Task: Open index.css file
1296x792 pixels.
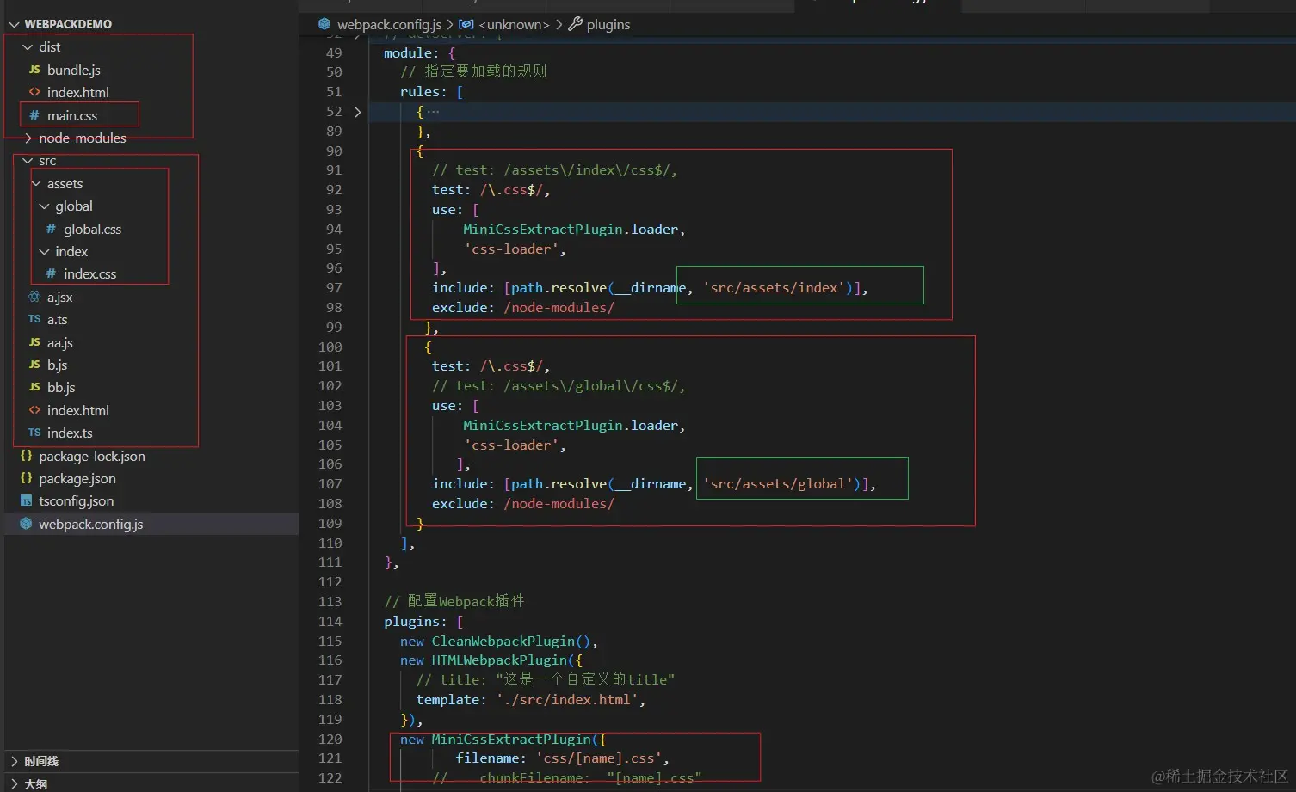Action: tap(89, 273)
